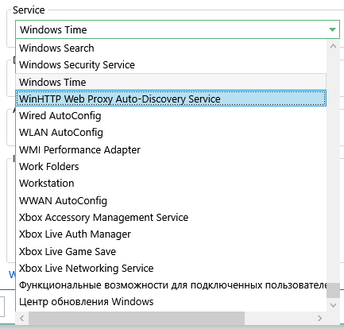Select Xbox Accessory Management Service
This screenshot has height=329, width=344.
coord(171,218)
